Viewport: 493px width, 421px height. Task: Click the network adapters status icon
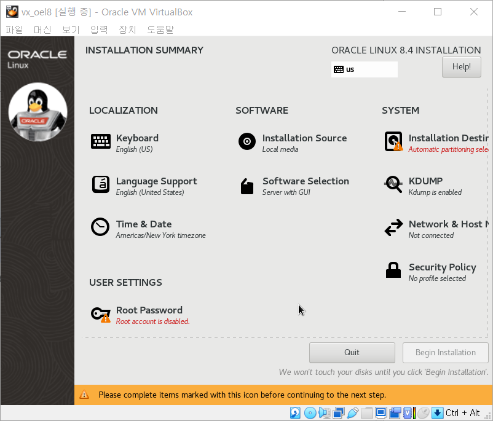[x=338, y=413]
